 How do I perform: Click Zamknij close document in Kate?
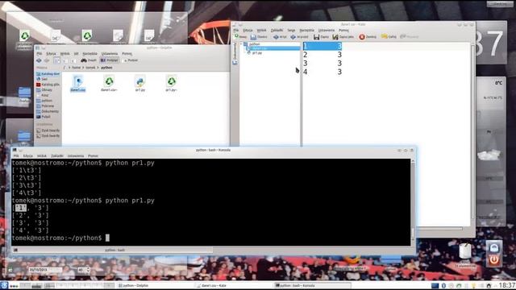(368, 37)
